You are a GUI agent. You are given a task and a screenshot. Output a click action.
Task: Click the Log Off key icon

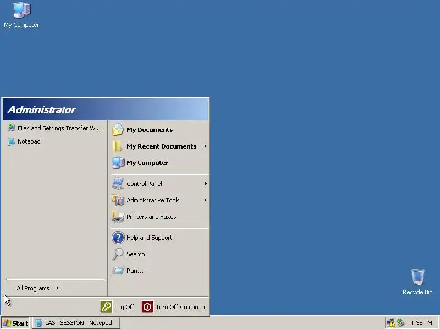point(106,307)
